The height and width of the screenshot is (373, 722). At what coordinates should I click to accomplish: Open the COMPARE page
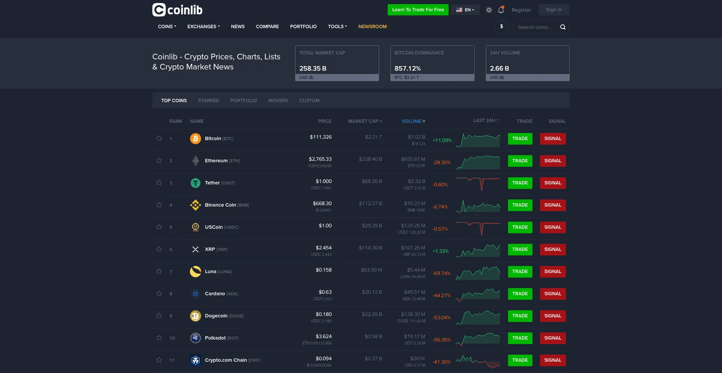click(x=267, y=27)
